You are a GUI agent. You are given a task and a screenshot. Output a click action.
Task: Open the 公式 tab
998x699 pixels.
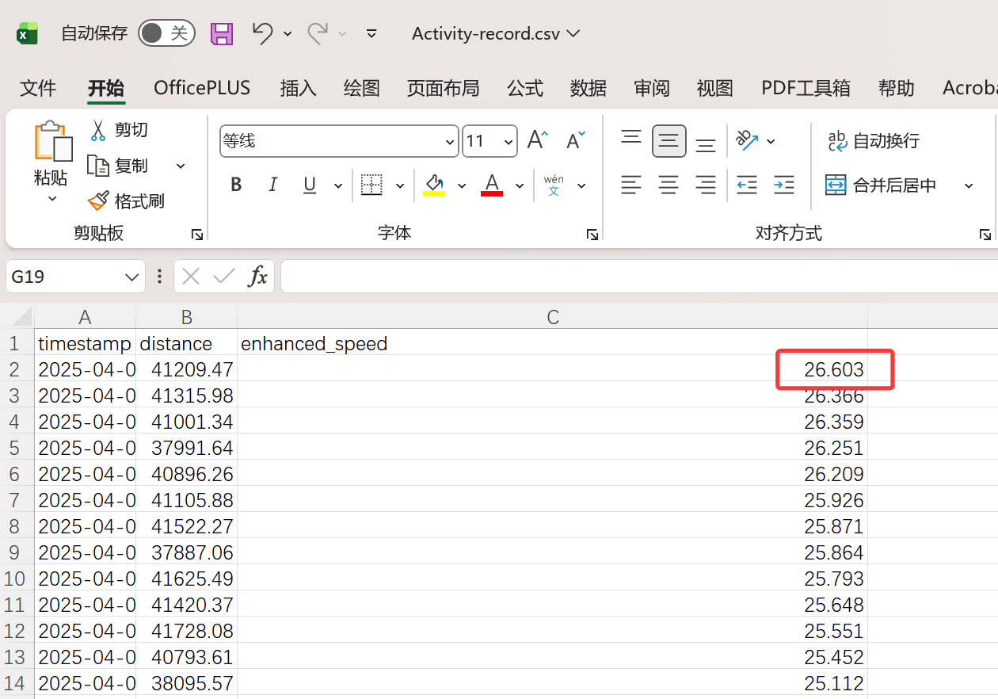tap(525, 88)
